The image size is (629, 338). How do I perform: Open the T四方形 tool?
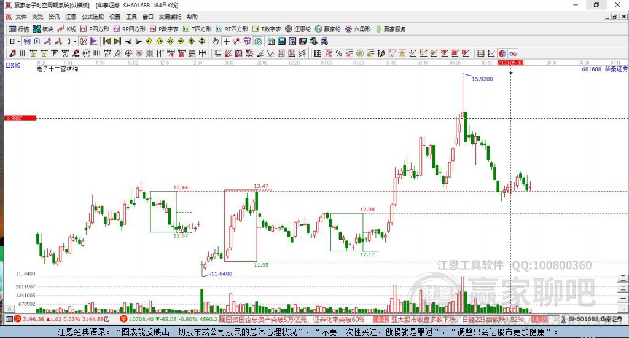click(197, 29)
